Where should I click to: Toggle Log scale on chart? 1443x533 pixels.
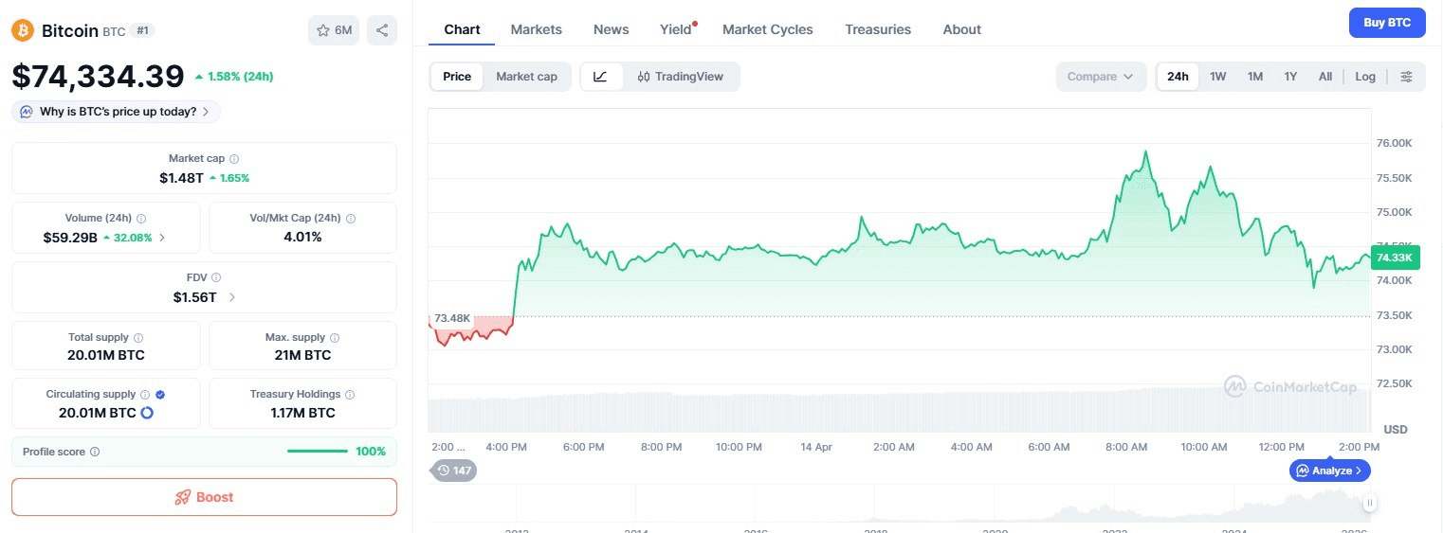(1364, 77)
